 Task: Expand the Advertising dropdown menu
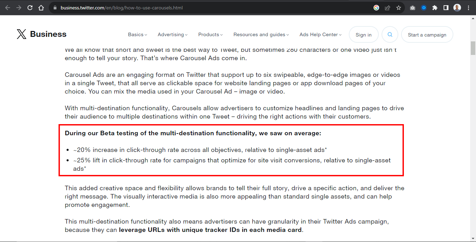tap(172, 34)
